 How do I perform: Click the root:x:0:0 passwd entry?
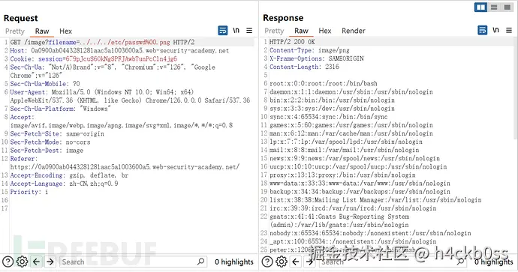pyautogui.click(x=324, y=83)
